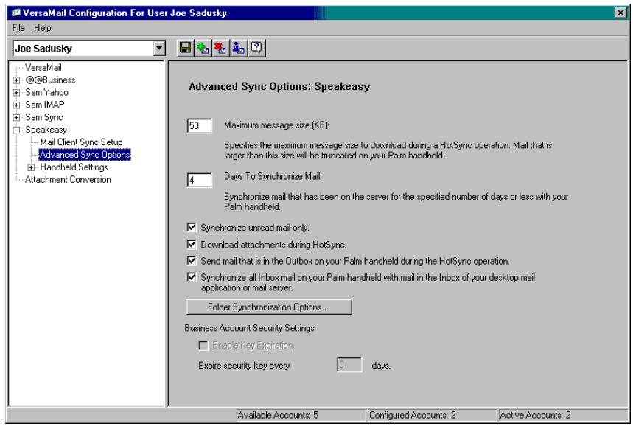Select Advanced Sync Options tree item
Image resolution: width=633 pixels, height=426 pixels.
[x=85, y=155]
